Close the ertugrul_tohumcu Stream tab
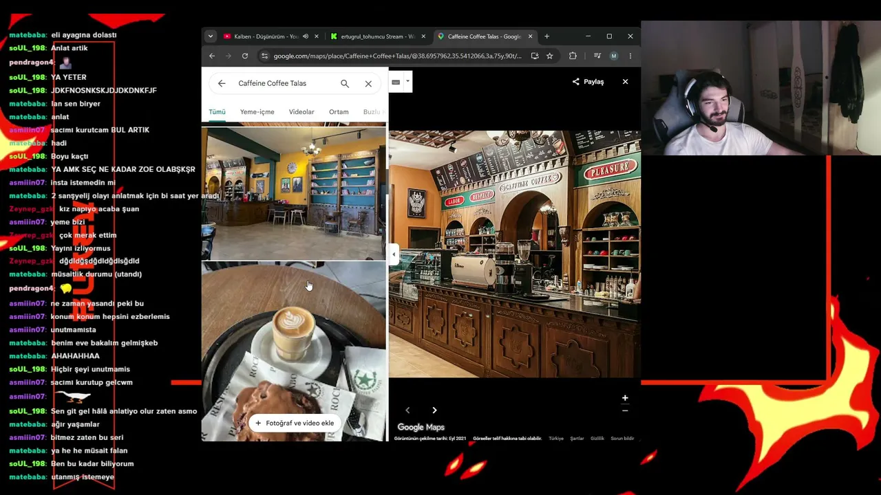Viewport: 881px width, 495px height. click(x=423, y=36)
